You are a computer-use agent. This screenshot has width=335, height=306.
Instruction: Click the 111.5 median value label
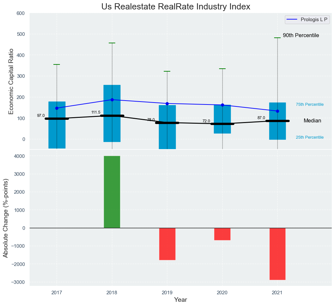click(96, 112)
